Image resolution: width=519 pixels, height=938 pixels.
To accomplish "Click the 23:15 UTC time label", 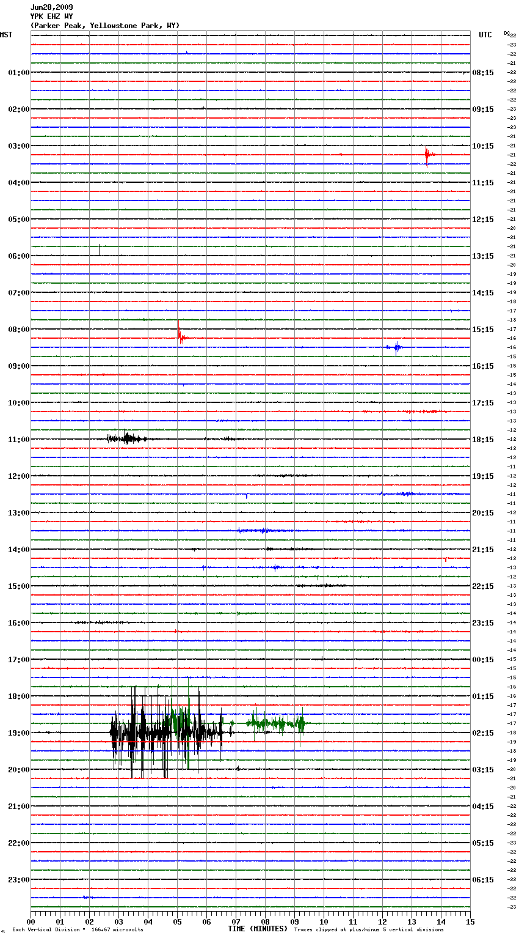I will pos(483,623).
